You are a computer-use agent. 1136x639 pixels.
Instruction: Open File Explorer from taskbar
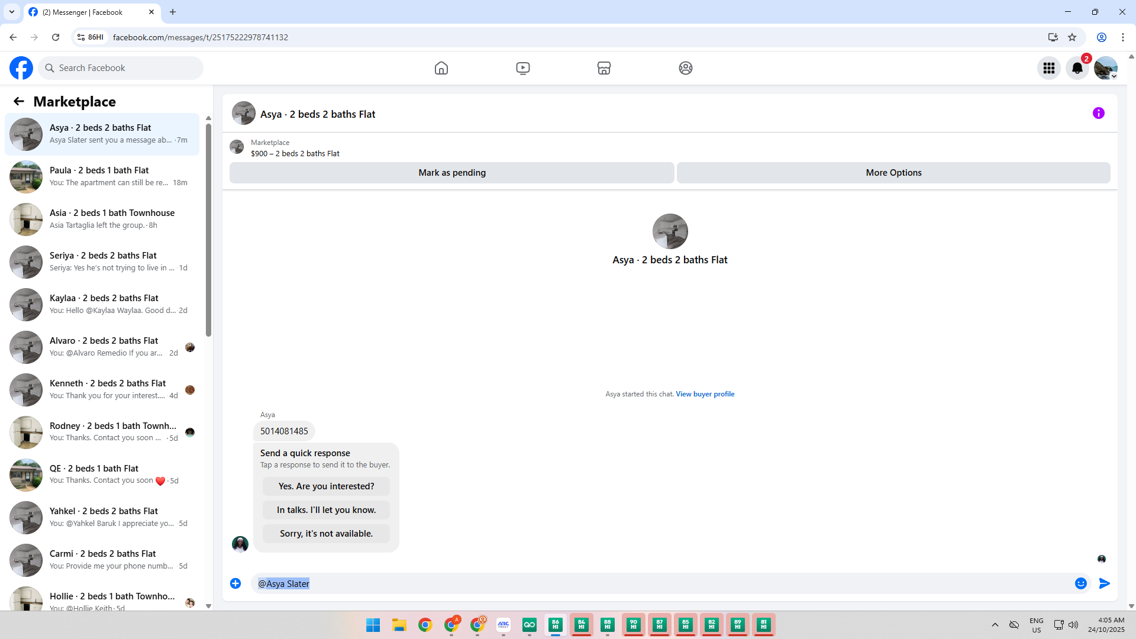coord(399,625)
